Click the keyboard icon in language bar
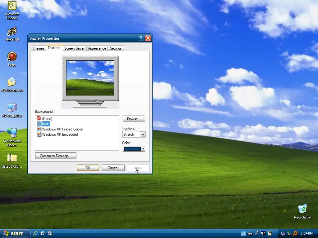Image resolution: width=318 pixels, height=238 pixels. coord(250,234)
